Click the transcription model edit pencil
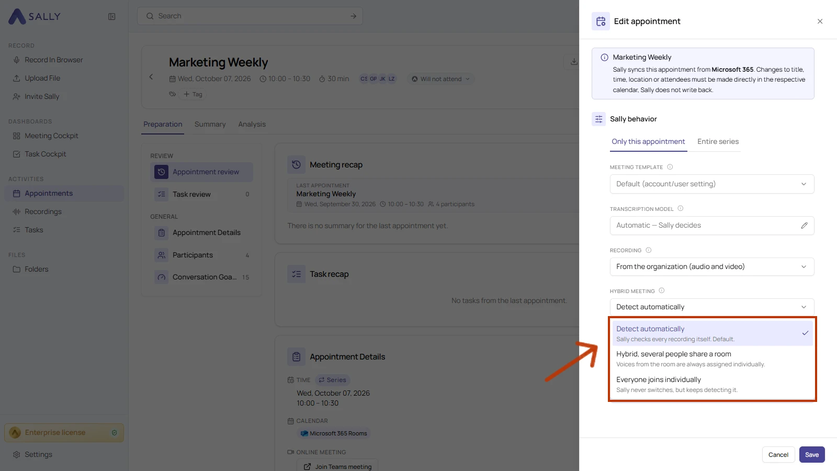 (x=804, y=226)
